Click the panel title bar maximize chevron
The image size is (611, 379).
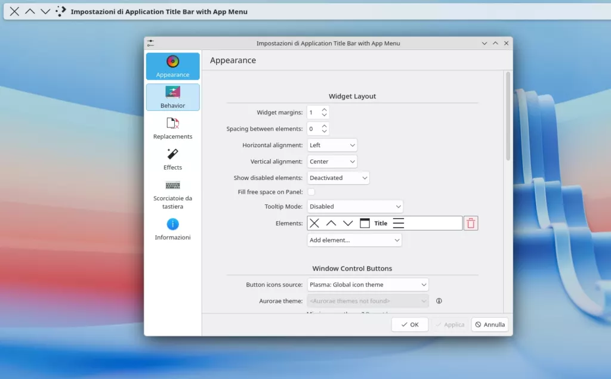pyautogui.click(x=30, y=11)
